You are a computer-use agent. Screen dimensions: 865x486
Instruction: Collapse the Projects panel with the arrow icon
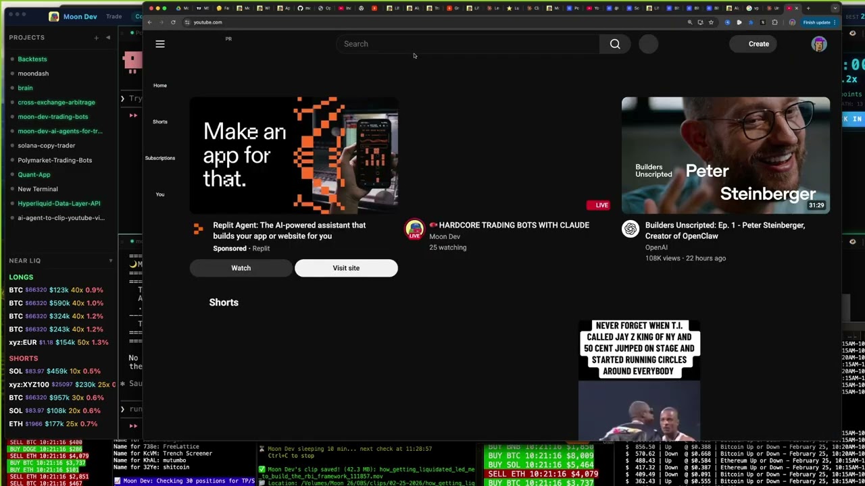(108, 38)
